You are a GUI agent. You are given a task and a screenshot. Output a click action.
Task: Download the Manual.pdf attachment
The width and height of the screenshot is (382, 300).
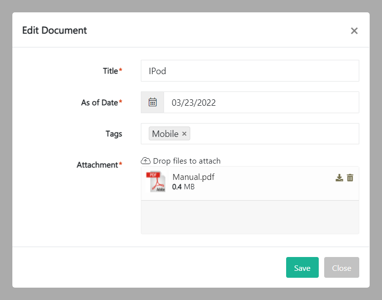[x=339, y=178]
